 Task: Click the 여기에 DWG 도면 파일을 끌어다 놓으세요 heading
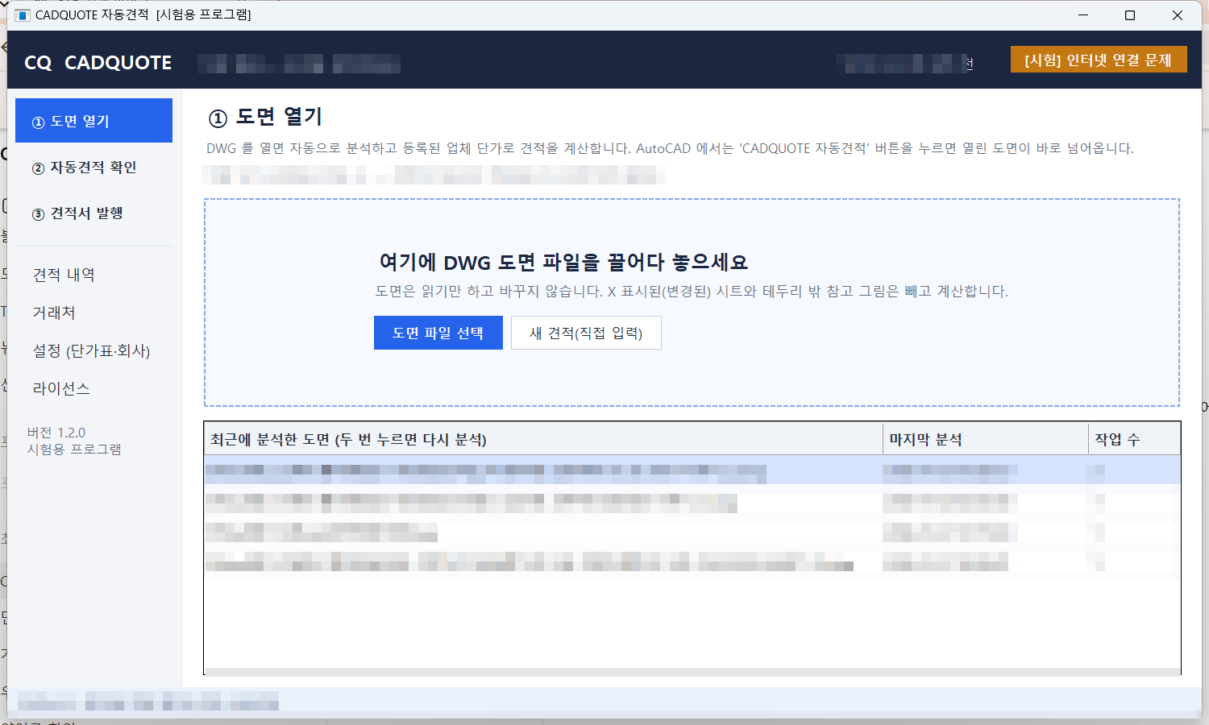[x=563, y=262]
